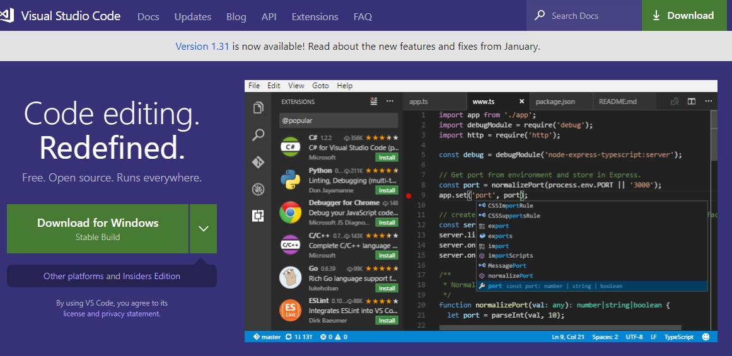Open the Debug bug icon in activity bar

pyautogui.click(x=258, y=189)
